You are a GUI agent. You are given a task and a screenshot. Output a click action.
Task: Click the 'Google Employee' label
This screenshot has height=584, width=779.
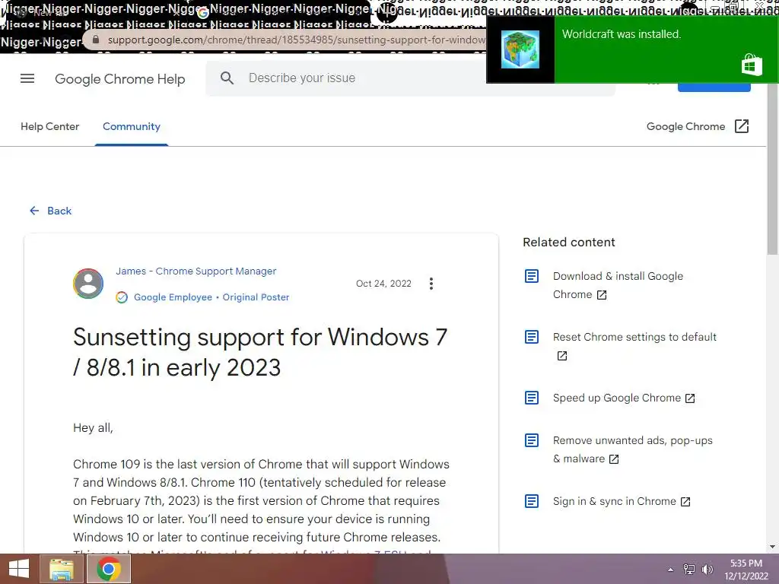click(173, 297)
